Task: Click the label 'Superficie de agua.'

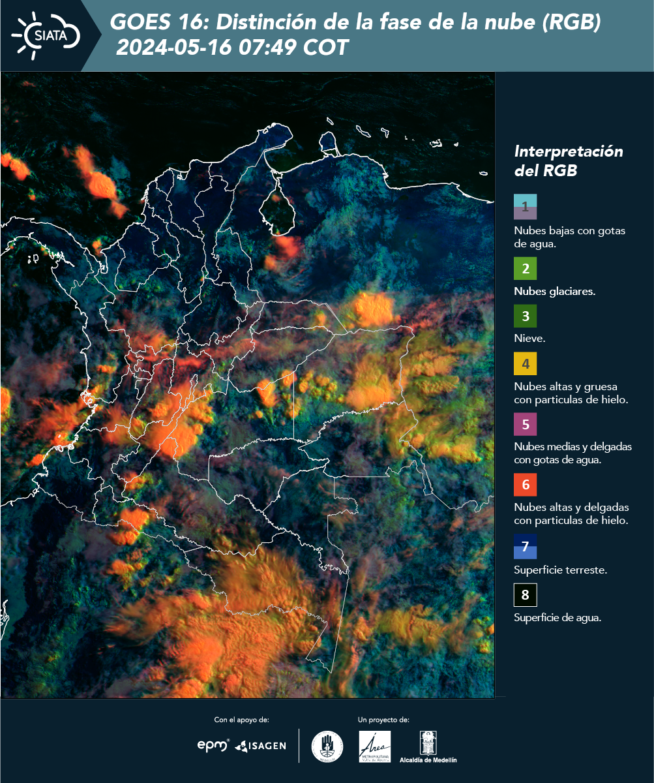Action: pyautogui.click(x=557, y=618)
